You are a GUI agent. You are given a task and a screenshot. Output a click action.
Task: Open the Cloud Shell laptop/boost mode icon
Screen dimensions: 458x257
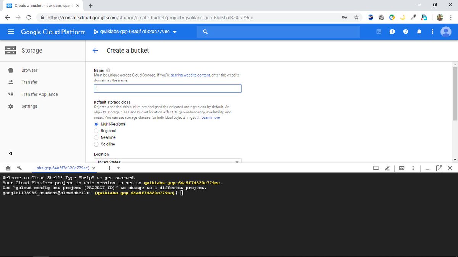click(x=376, y=168)
